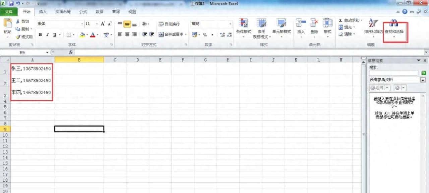Expand AutoSum (自动求和) dropdown arrow
429x193 pixels.
361,20
